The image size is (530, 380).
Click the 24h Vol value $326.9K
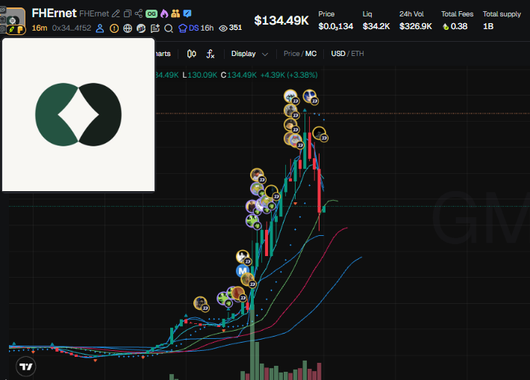(415, 26)
